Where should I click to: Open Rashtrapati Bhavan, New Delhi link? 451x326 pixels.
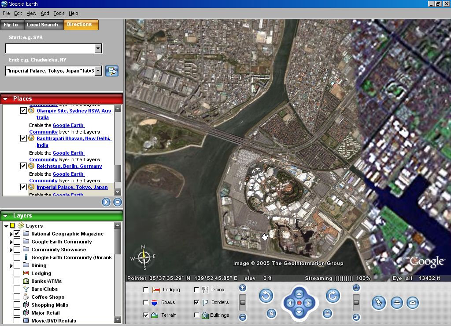[74, 142]
